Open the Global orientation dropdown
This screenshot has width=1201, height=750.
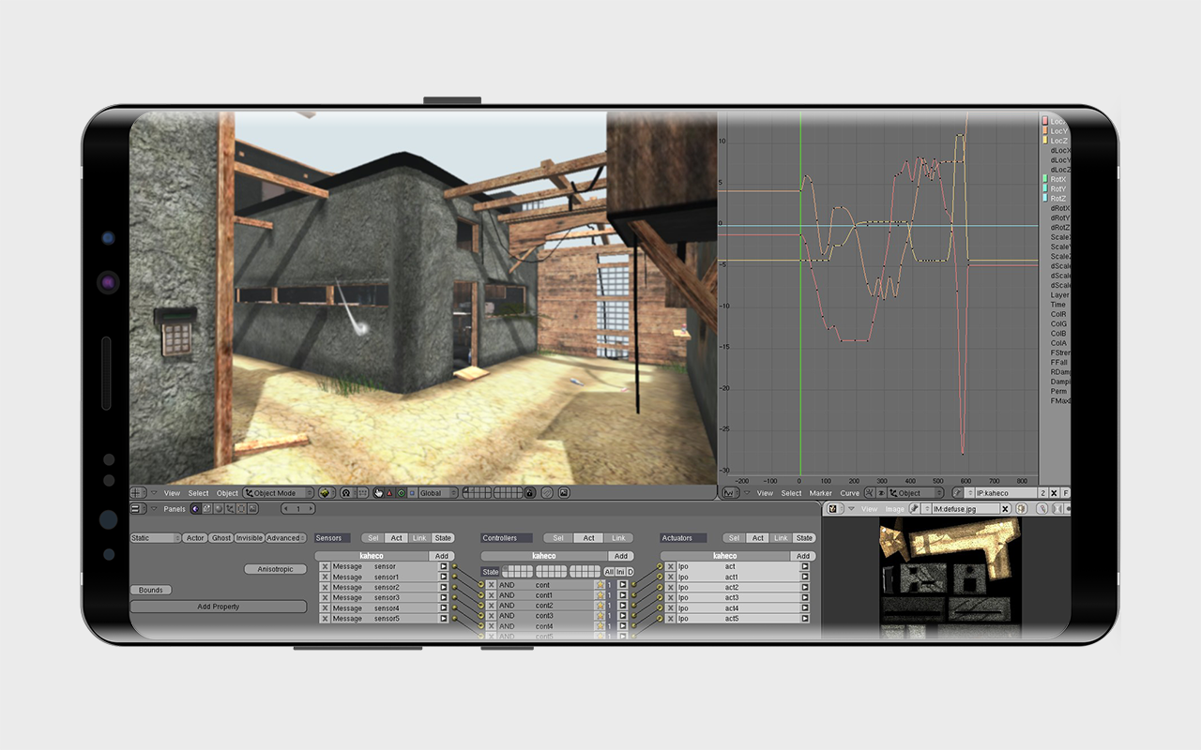tap(438, 493)
